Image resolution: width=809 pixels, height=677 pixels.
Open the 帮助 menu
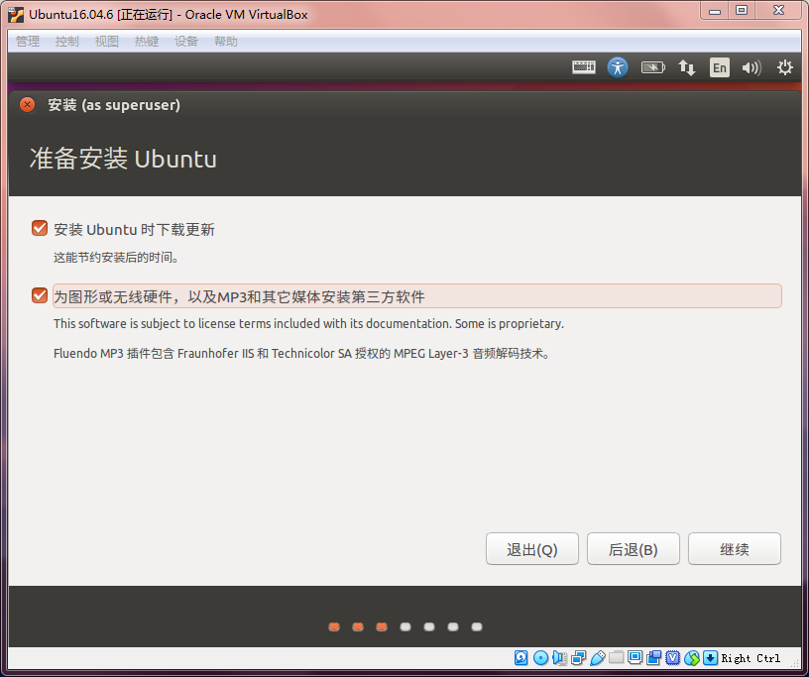point(226,42)
